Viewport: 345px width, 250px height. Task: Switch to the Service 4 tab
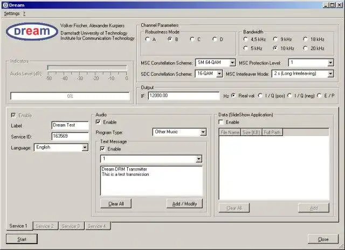coord(98,226)
